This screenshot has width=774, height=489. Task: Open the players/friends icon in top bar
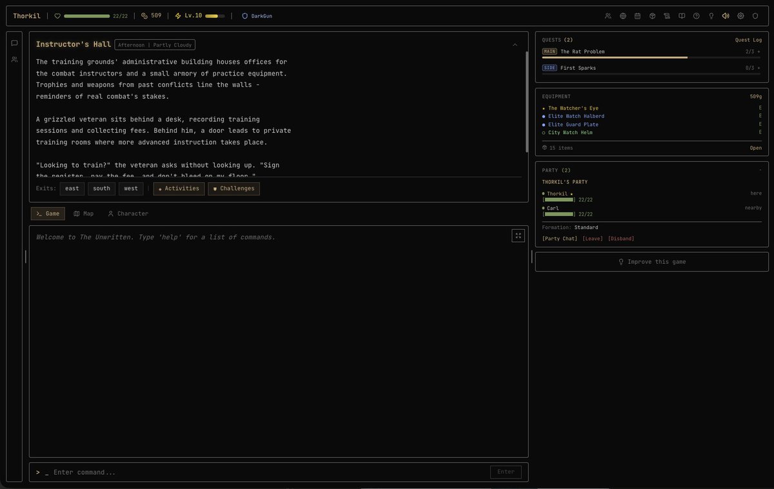[608, 15]
